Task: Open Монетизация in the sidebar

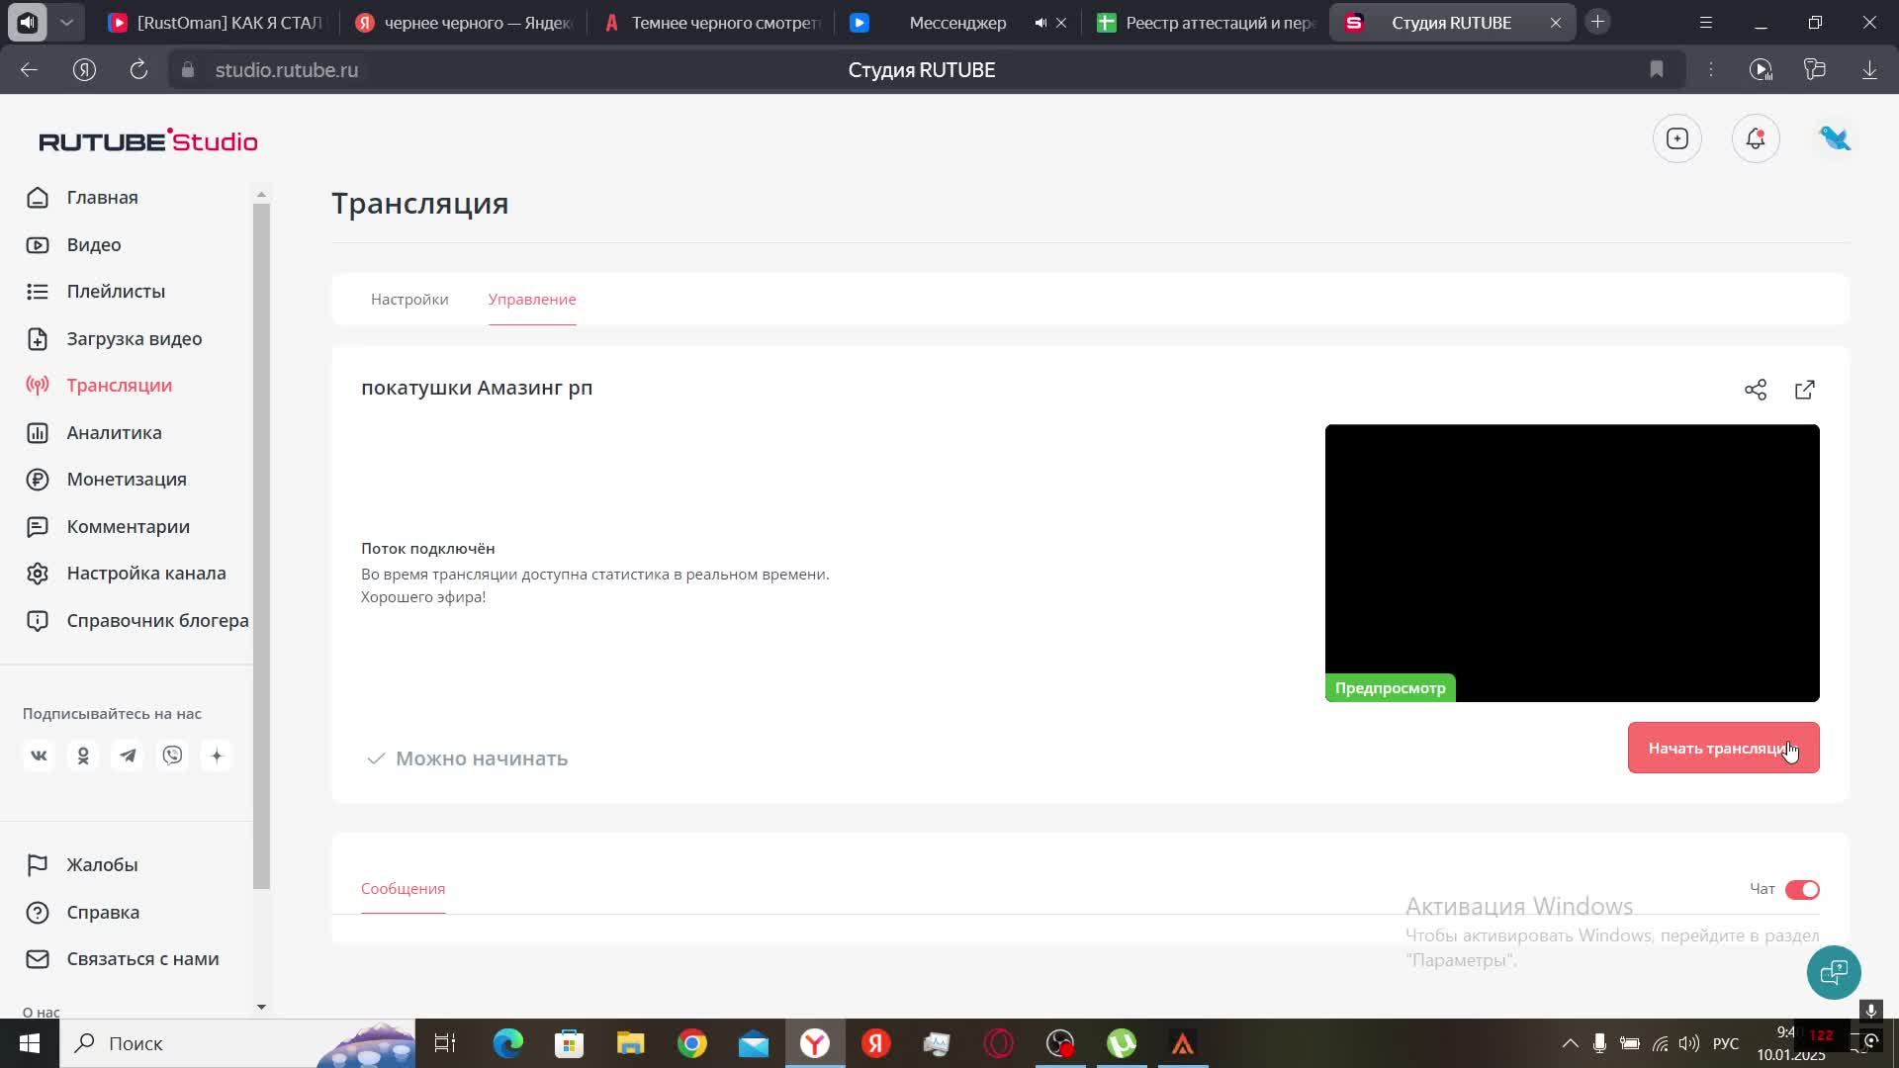Action: 127,480
